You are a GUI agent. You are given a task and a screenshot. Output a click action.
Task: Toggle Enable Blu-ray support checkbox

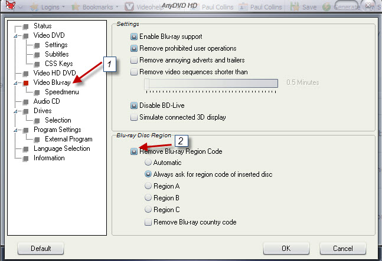[134, 37]
